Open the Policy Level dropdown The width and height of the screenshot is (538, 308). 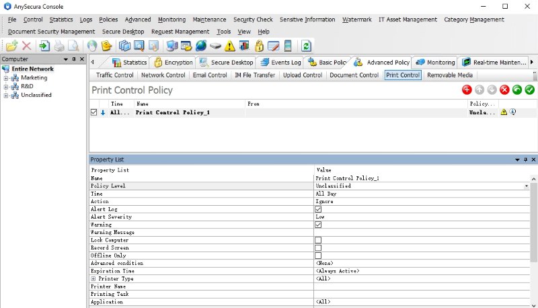[x=527, y=186]
